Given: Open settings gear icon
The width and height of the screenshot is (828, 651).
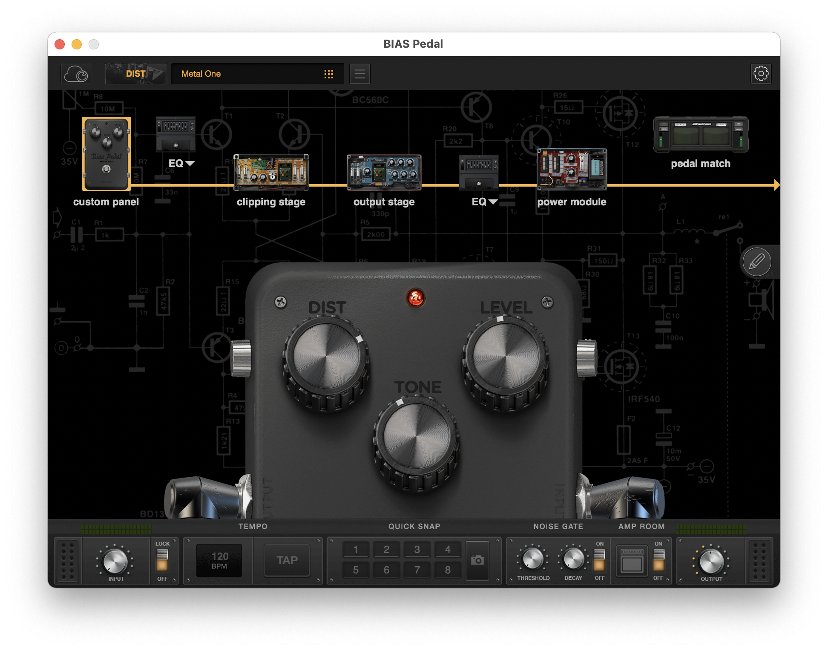Looking at the screenshot, I should tap(761, 74).
